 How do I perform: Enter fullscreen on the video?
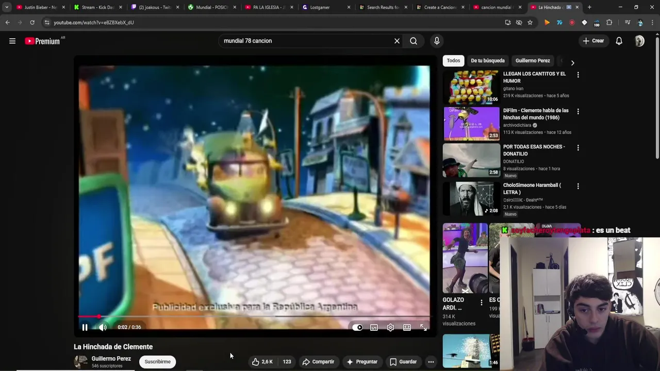[x=423, y=327]
